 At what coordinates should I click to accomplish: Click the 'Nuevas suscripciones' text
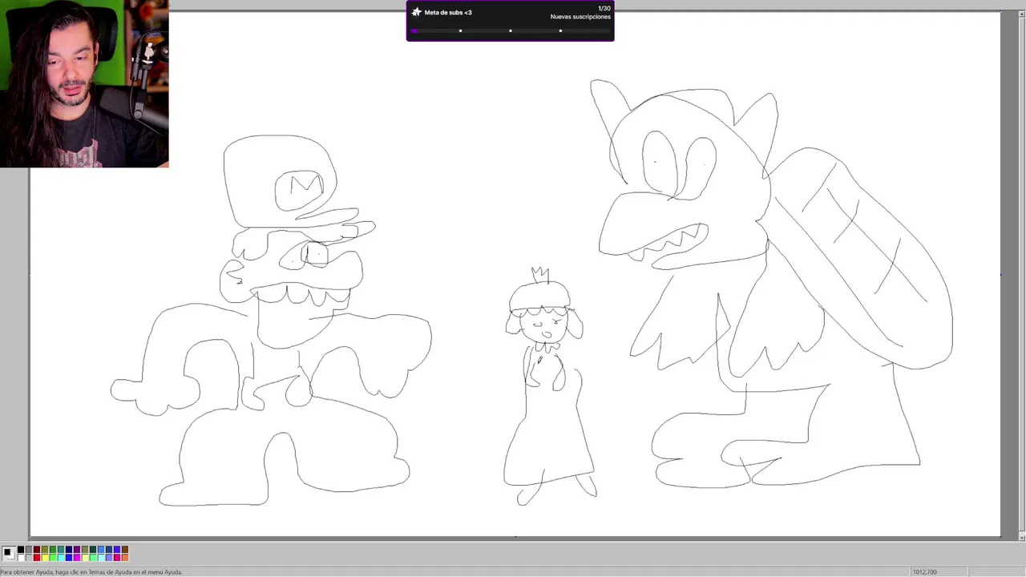(580, 17)
